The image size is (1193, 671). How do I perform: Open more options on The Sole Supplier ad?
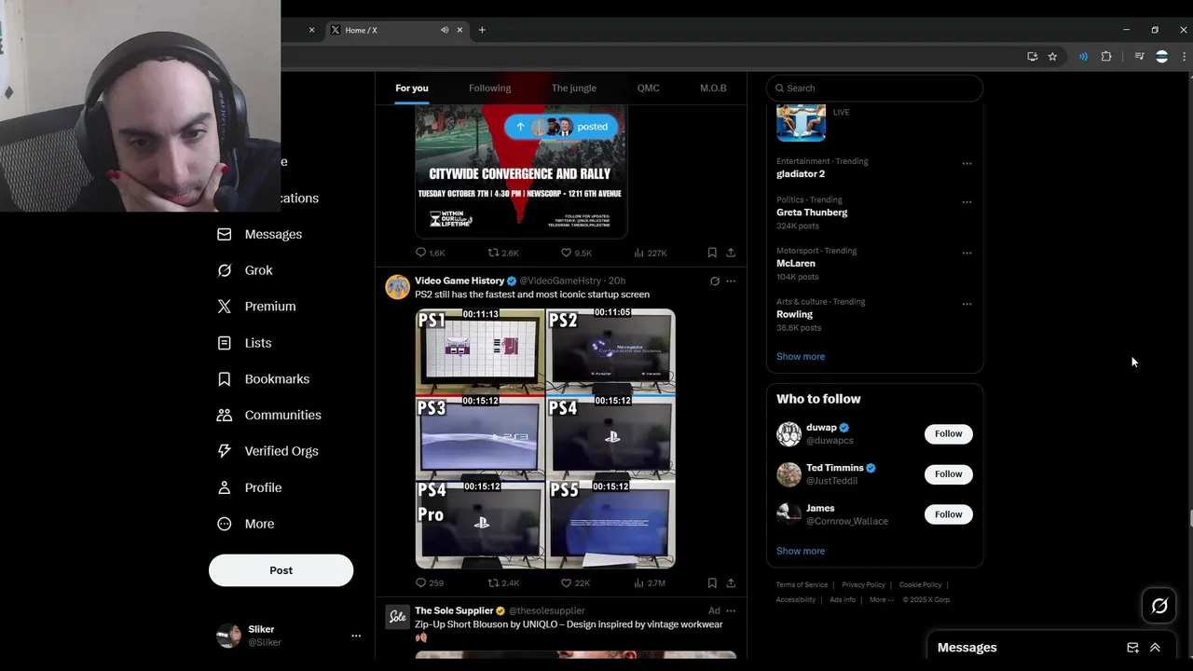point(731,611)
